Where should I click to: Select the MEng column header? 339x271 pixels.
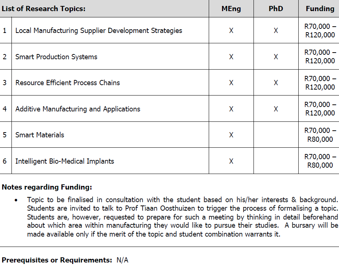[x=231, y=9]
